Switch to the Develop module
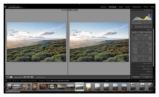159x97 pixels. (x=113, y=7)
